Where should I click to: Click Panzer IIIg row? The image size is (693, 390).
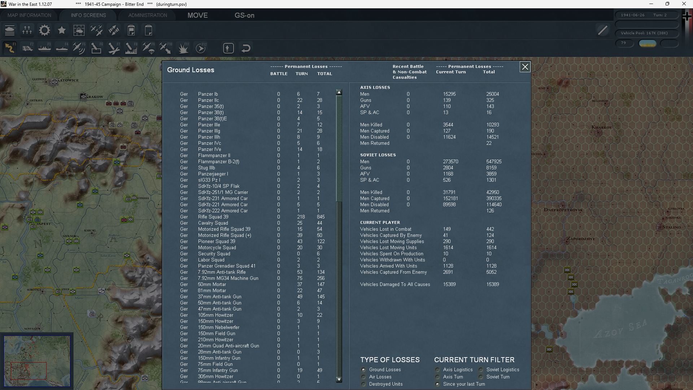coord(252,131)
